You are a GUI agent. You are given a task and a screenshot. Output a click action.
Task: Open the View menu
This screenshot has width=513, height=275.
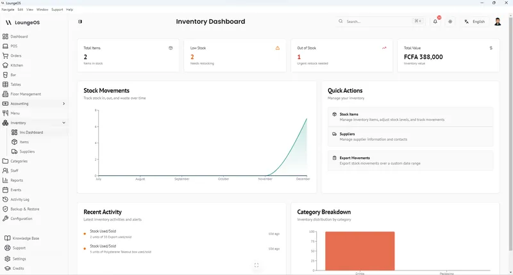coord(29,10)
